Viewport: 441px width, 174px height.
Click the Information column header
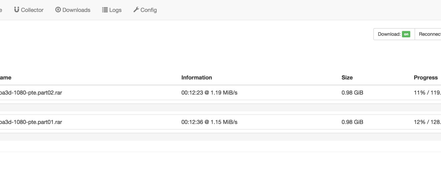tap(196, 78)
